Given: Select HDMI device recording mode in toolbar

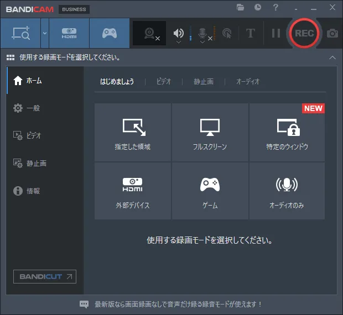Looking at the screenshot, I should coord(69,33).
